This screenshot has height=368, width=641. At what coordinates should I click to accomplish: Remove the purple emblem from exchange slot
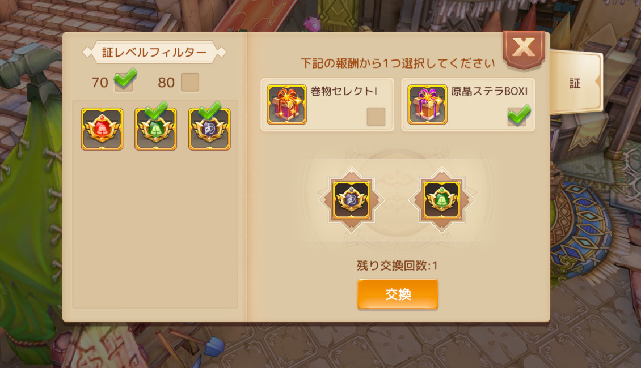point(352,200)
